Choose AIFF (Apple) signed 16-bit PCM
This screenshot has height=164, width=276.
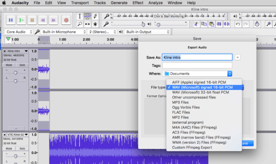click(204, 82)
